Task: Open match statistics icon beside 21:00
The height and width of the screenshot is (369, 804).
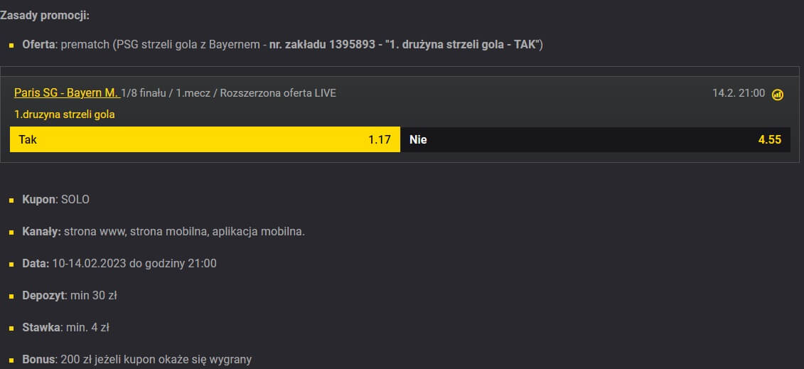Action: click(777, 95)
